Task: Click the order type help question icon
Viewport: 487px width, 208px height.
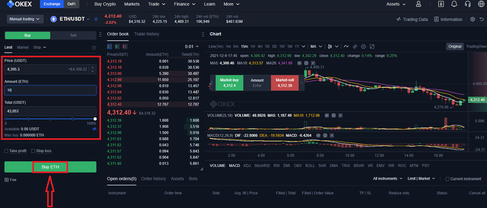Action: pyautogui.click(x=94, y=48)
